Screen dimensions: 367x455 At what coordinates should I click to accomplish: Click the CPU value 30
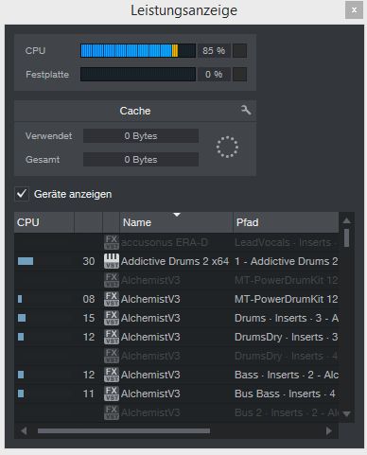click(89, 261)
